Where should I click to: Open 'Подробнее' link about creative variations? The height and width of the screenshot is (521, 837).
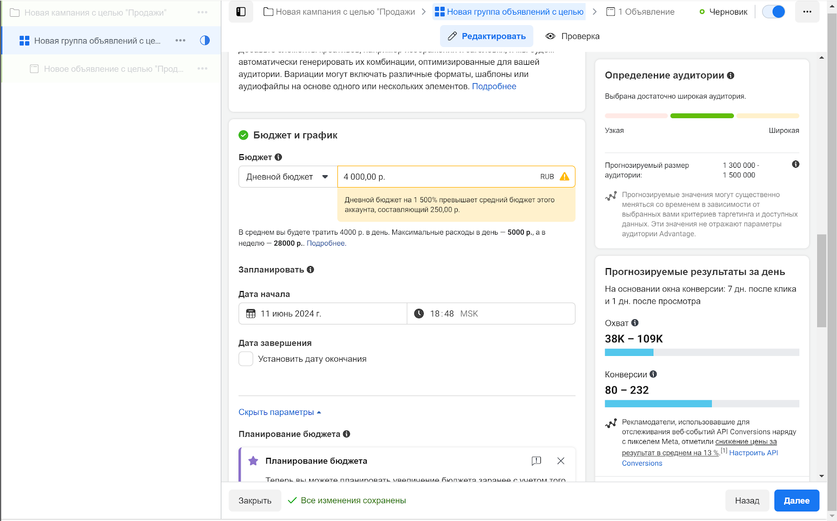click(x=494, y=86)
